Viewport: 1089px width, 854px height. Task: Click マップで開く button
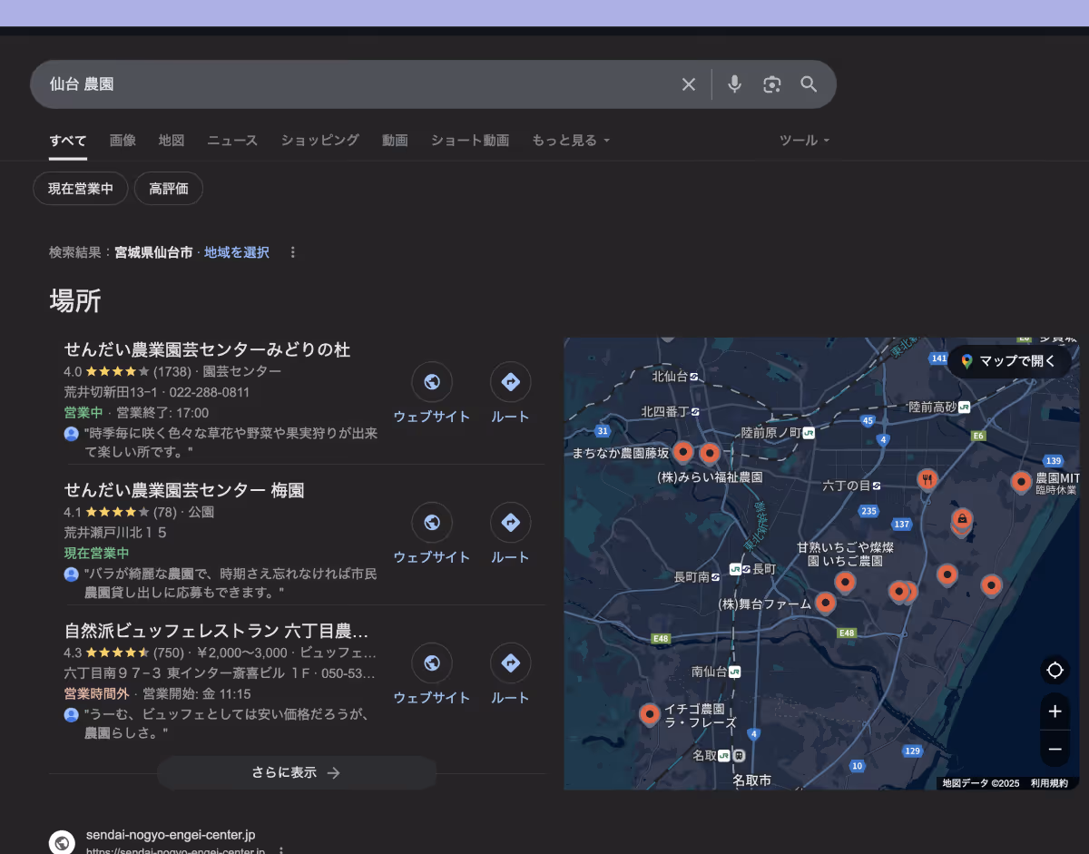click(x=1008, y=361)
